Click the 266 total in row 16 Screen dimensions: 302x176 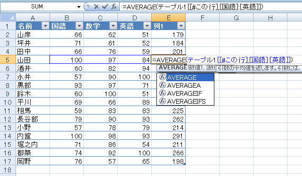[x=168, y=153]
